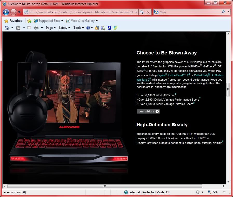233x197 pixels.
Task: Click the vertical scrollbar thumb
Action: pyautogui.click(x=228, y=89)
